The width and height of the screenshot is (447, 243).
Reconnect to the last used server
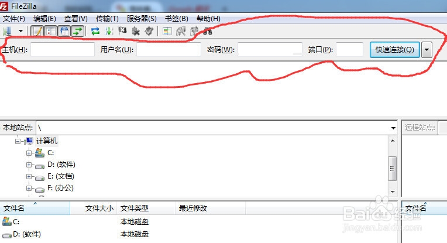point(149,31)
